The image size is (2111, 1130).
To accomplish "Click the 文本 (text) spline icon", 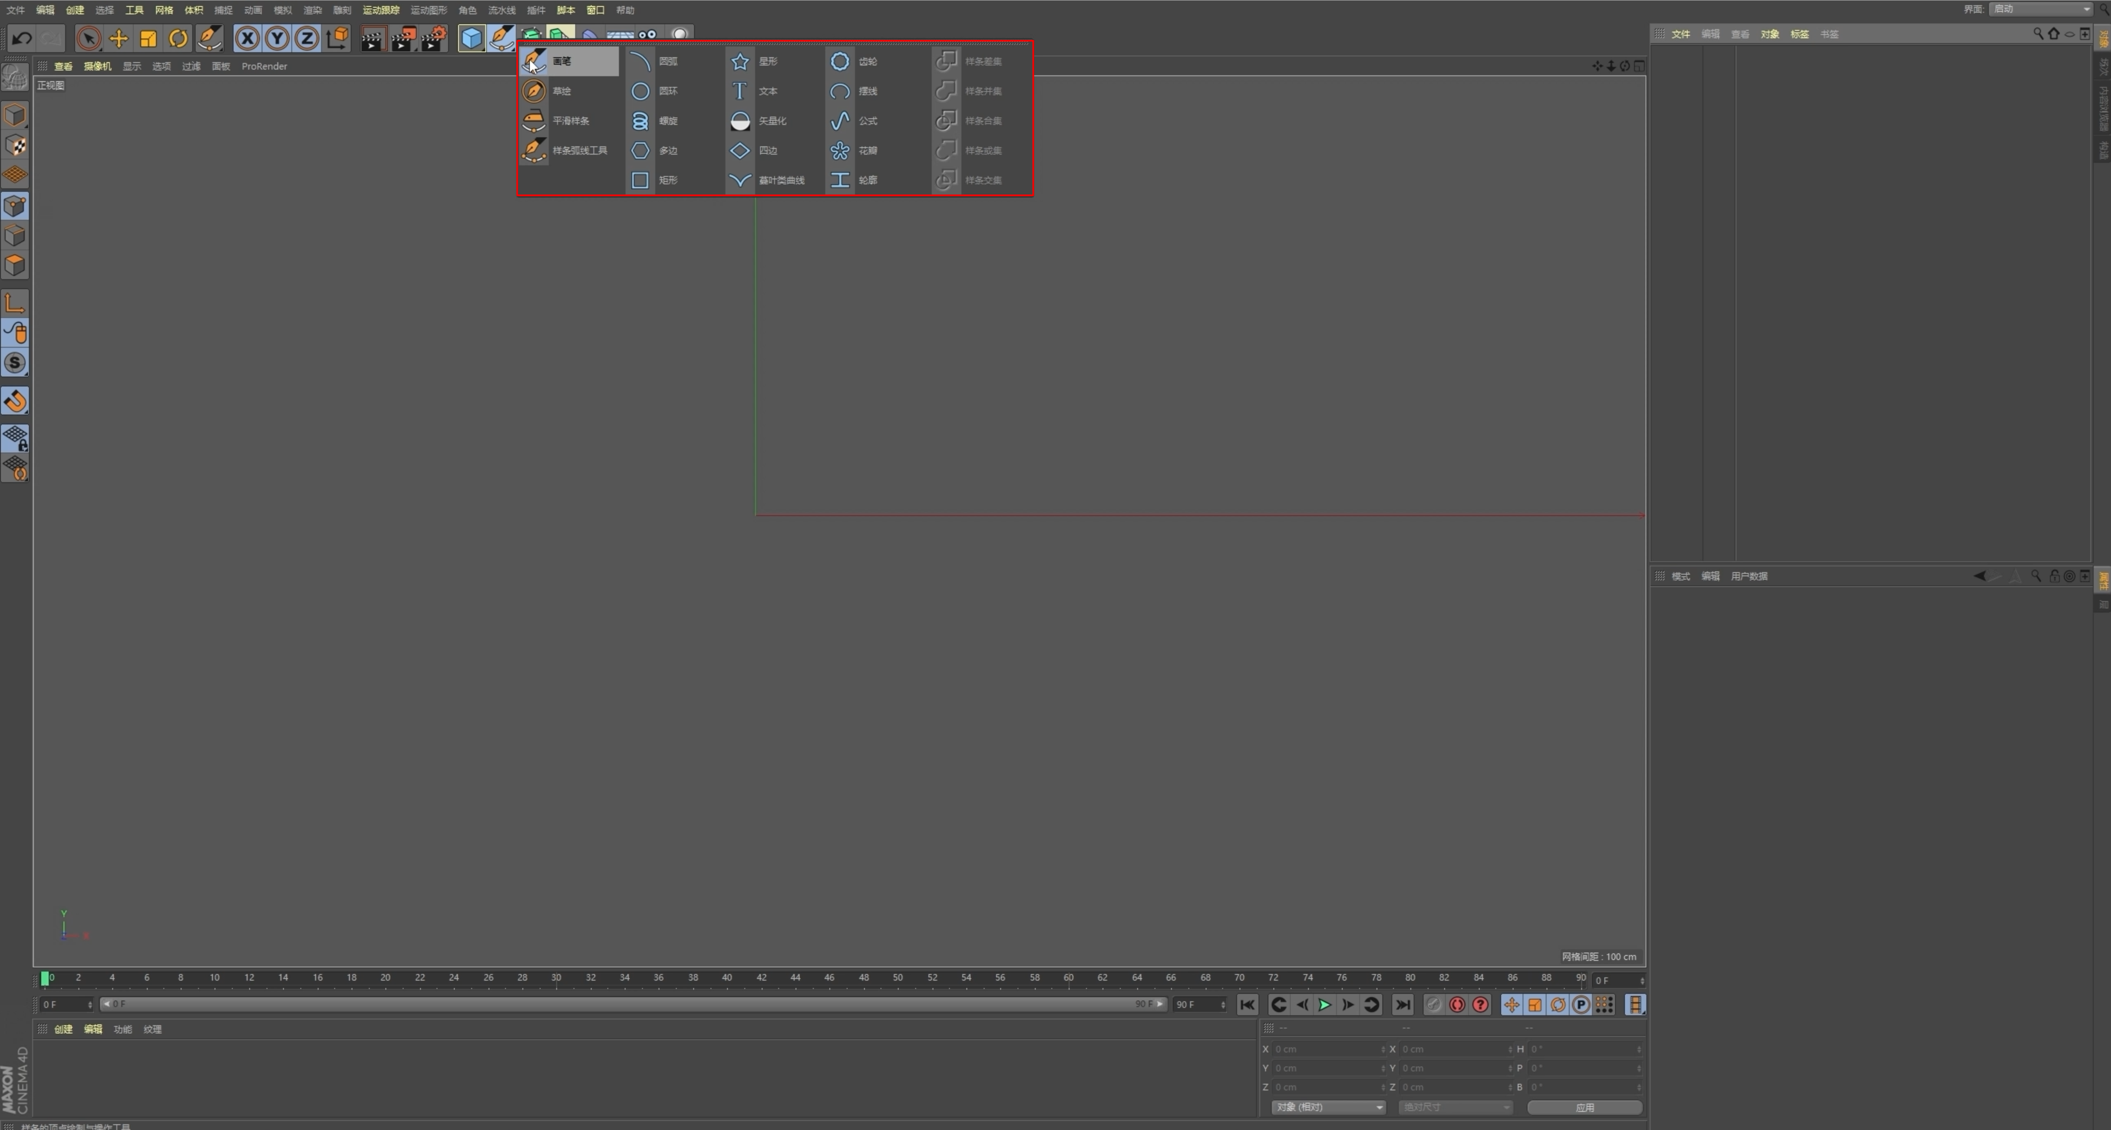I will pos(739,91).
